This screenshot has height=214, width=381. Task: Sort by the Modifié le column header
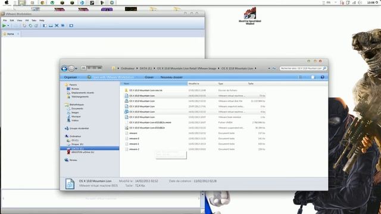pyautogui.click(x=202, y=84)
